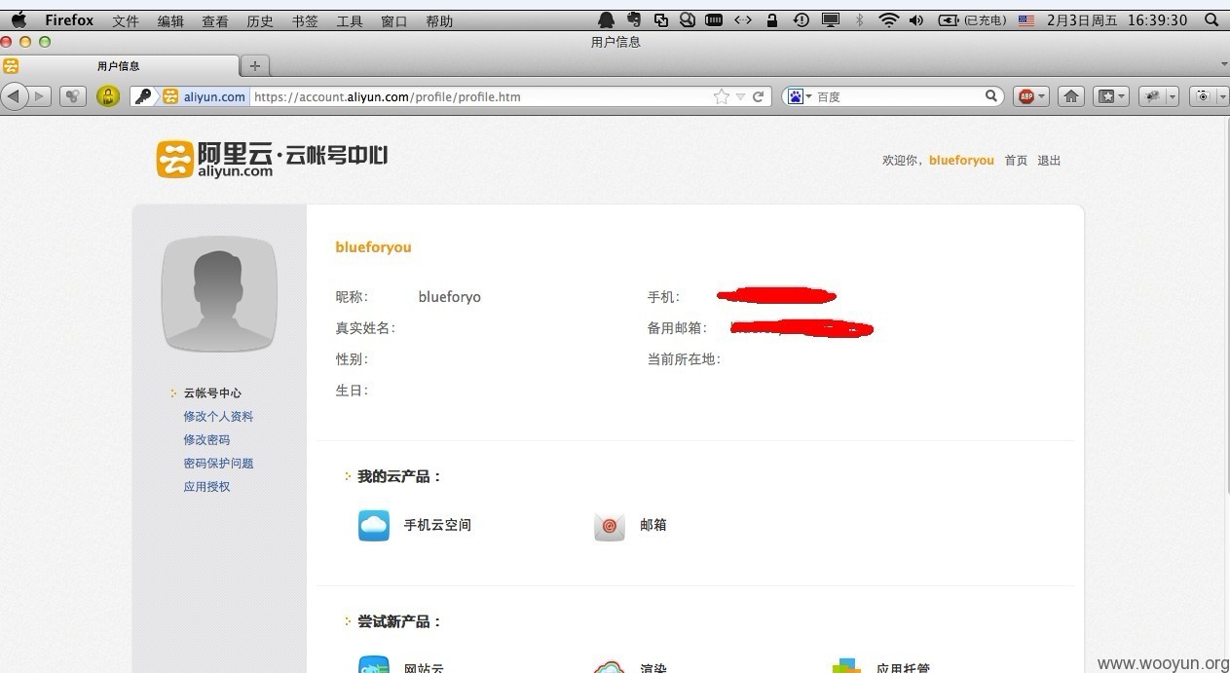The image size is (1230, 673).
Task: Click the 邮箱 mail icon
Action: 610,526
